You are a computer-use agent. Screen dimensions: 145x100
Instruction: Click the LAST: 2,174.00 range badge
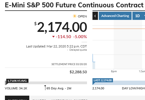[x=103, y=80]
